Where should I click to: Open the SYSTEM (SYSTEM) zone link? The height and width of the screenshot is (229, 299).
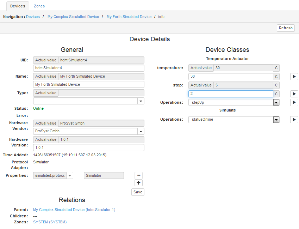point(50,222)
